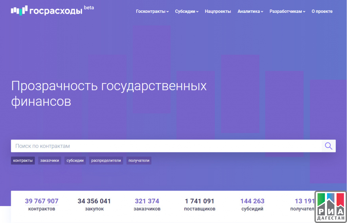The image size is (347, 223).
Task: Open the Разработчикам dropdown menu
Action: coord(287,11)
